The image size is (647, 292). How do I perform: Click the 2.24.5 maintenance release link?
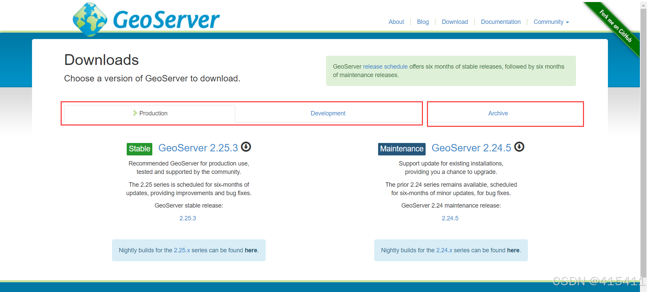tap(450, 218)
